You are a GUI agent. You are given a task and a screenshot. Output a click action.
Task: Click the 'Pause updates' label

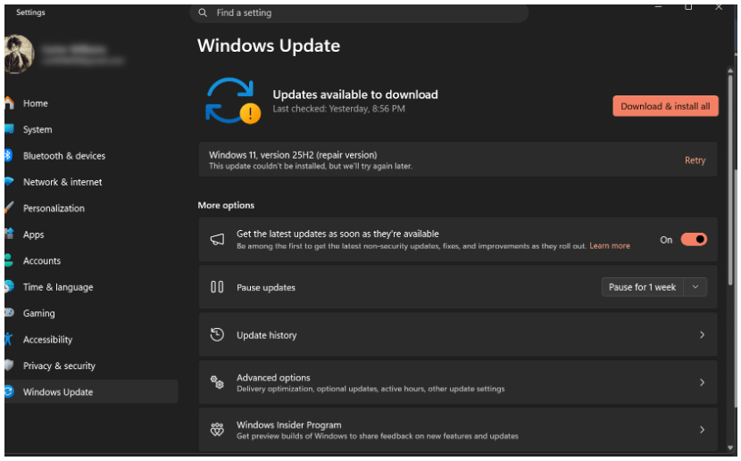[265, 287]
